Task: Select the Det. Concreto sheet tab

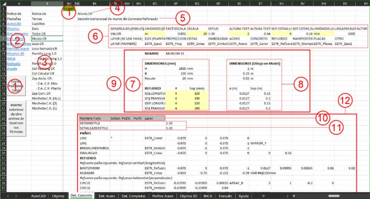Action: tap(81, 196)
